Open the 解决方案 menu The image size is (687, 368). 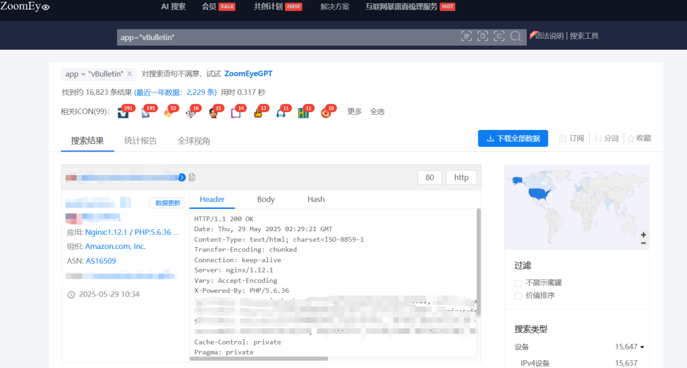(335, 6)
